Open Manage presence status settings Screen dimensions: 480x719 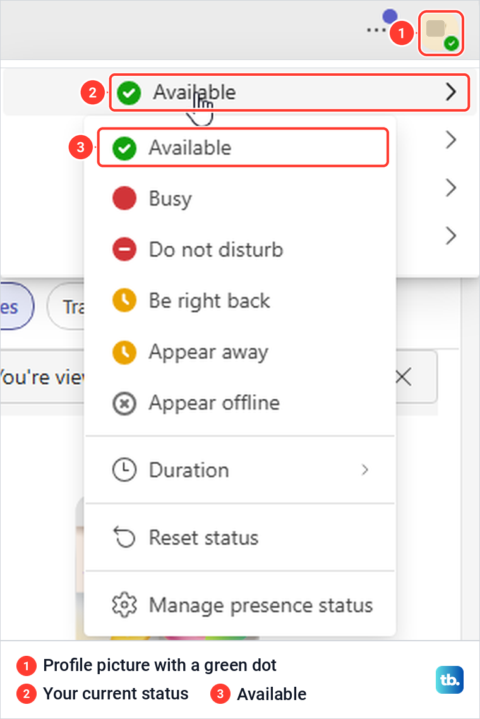240,605
